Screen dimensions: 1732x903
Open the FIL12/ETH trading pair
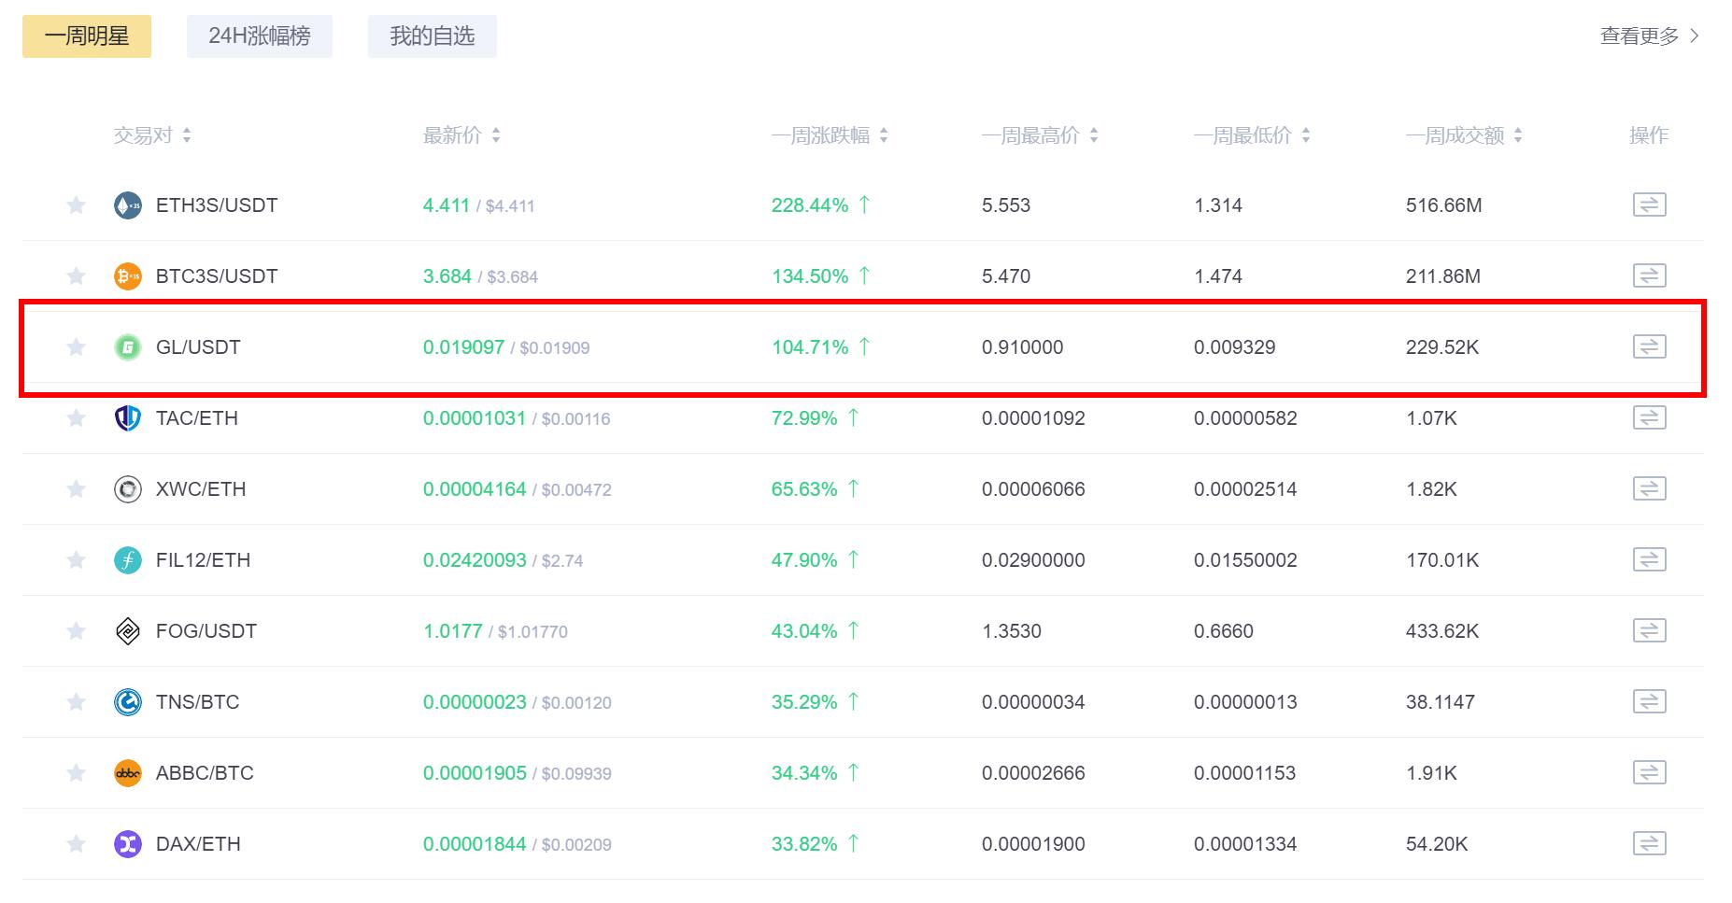[203, 560]
